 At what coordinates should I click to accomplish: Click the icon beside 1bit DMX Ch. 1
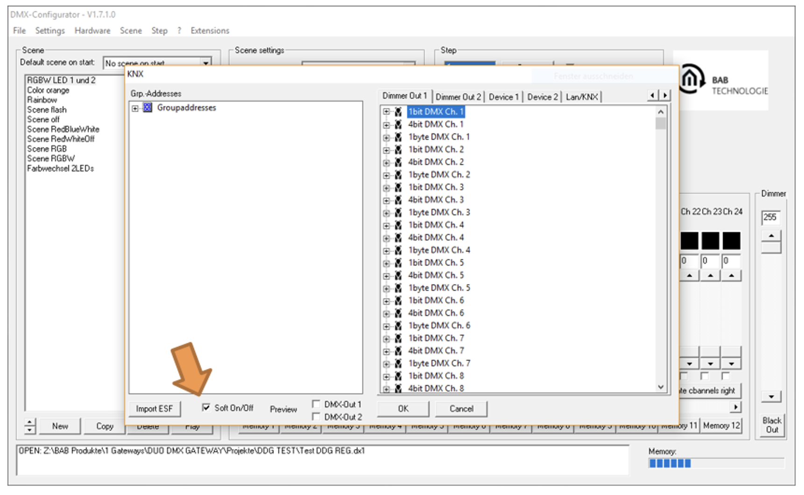398,112
